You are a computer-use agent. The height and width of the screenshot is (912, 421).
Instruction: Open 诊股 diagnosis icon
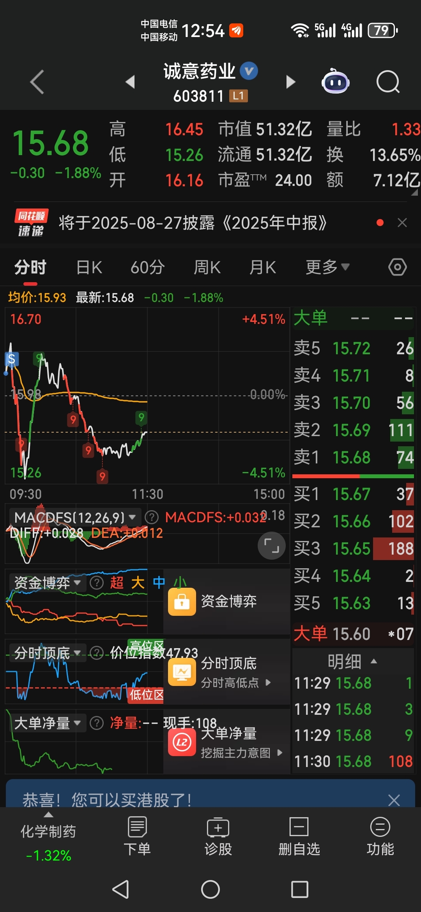pos(218,836)
